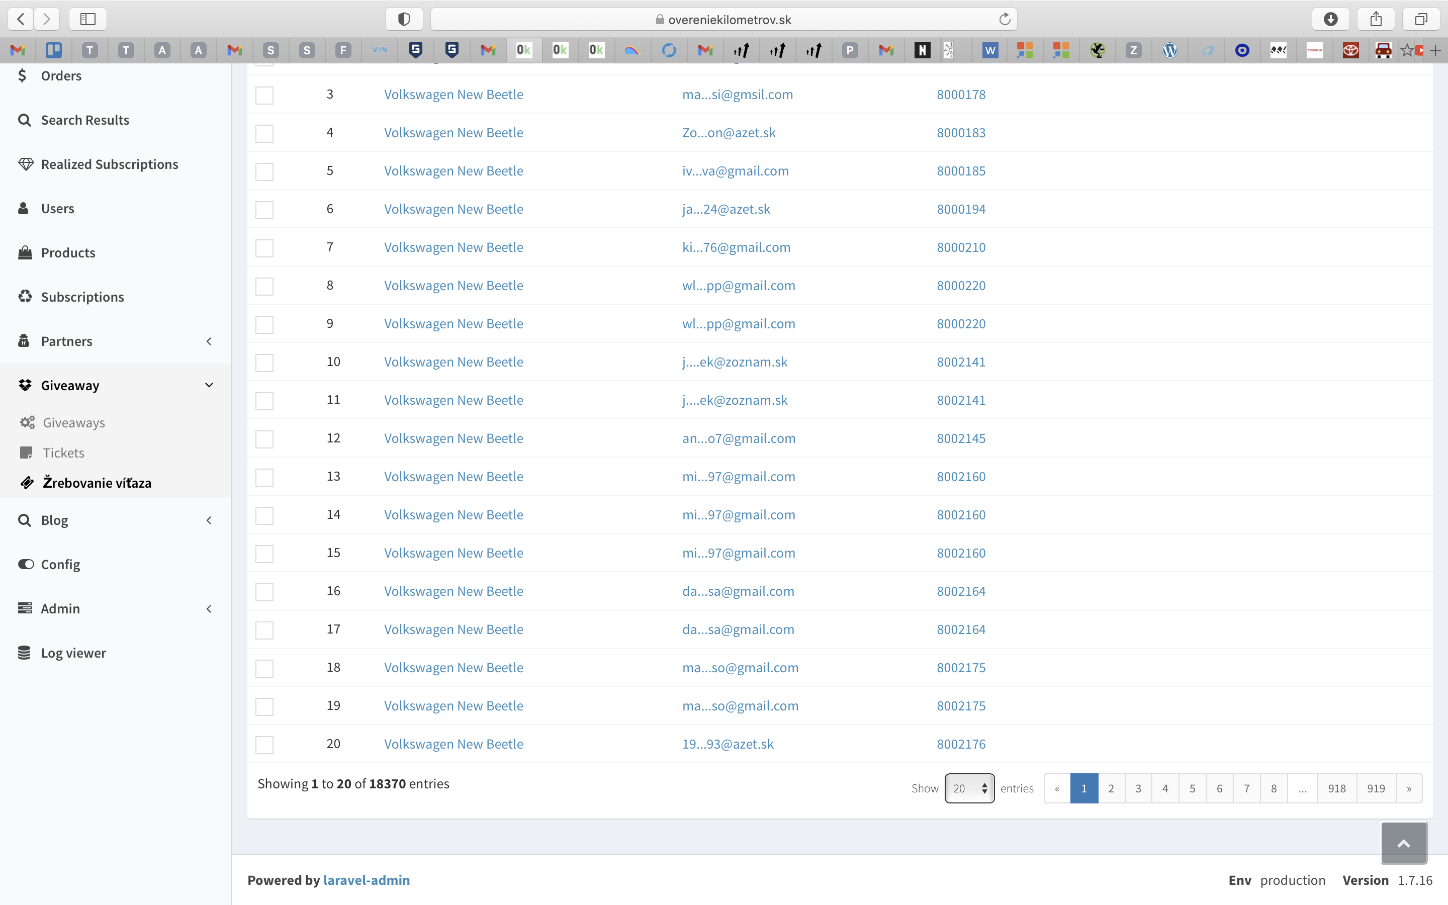This screenshot has height=905, width=1448.
Task: Show all tabs overview icon
Action: 1421,19
